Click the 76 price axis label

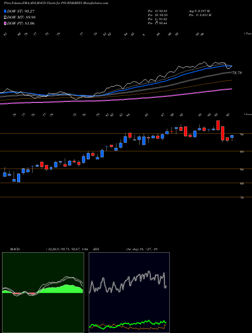click(242, 198)
